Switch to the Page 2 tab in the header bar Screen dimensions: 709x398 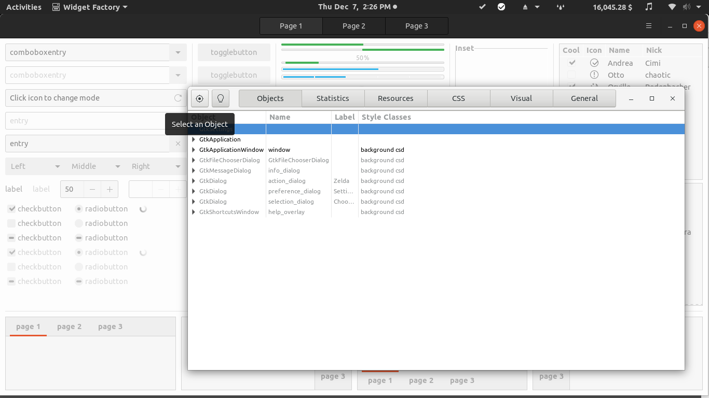tap(354, 26)
